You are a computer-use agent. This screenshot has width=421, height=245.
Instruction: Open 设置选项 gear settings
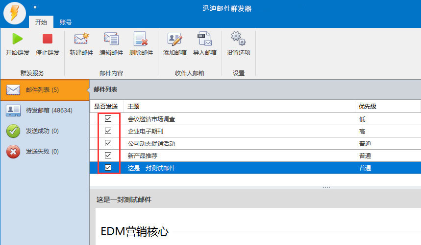(238, 44)
